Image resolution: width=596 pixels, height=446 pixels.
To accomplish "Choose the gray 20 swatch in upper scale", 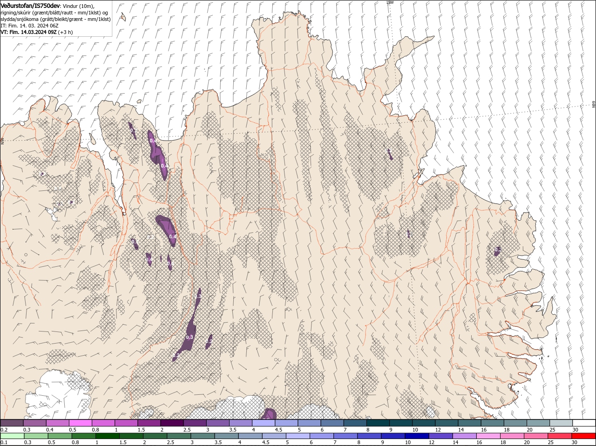I will pos(538,423).
